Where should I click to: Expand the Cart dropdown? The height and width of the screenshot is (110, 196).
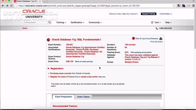pos(157,22)
